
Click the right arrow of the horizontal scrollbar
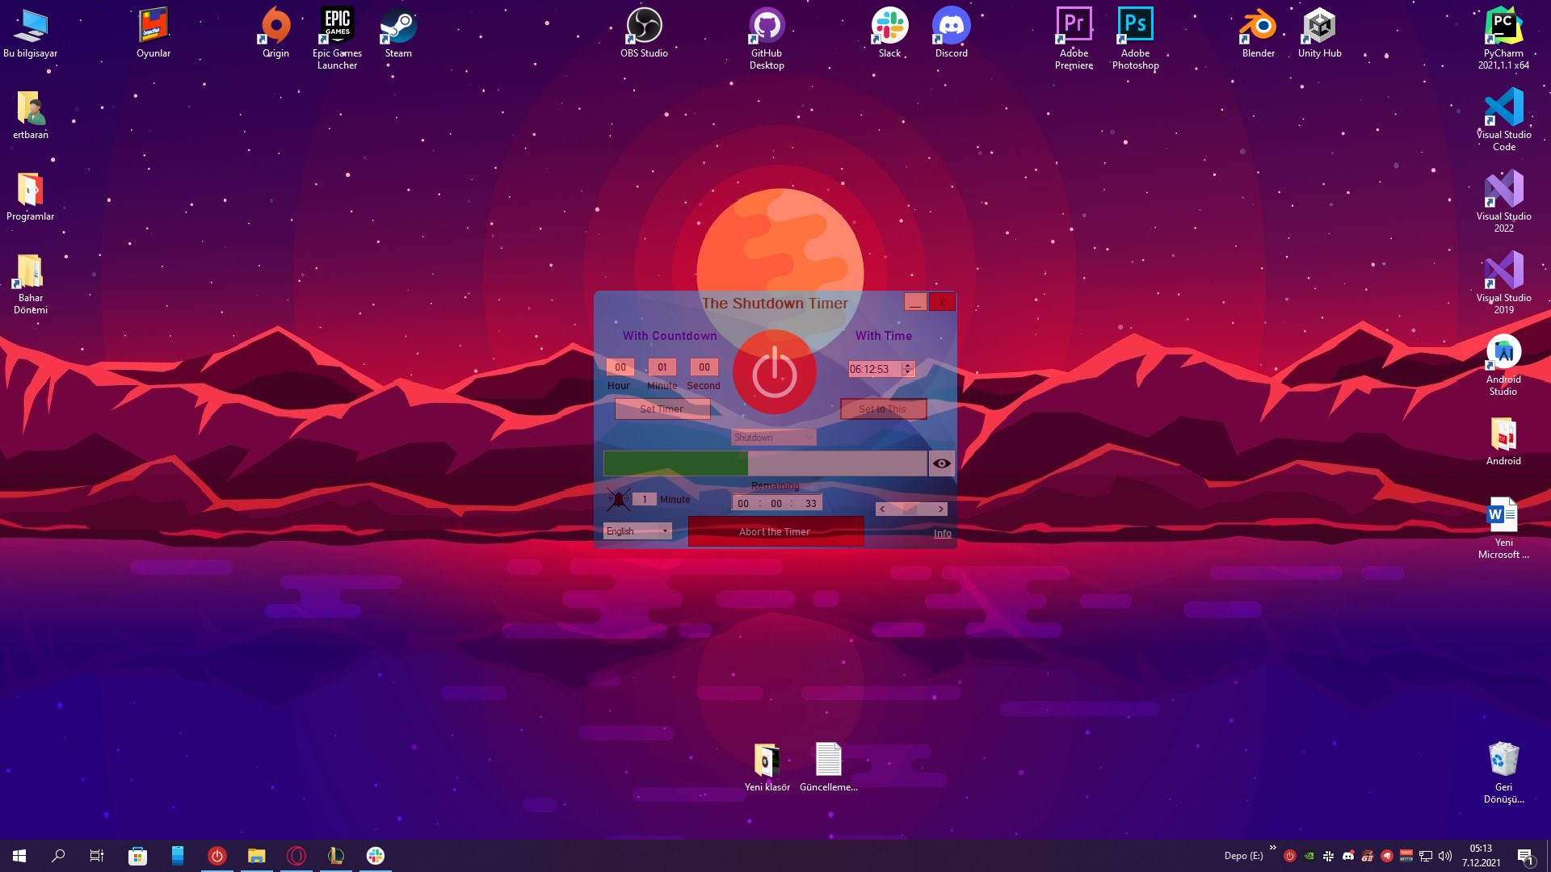pyautogui.click(x=940, y=509)
